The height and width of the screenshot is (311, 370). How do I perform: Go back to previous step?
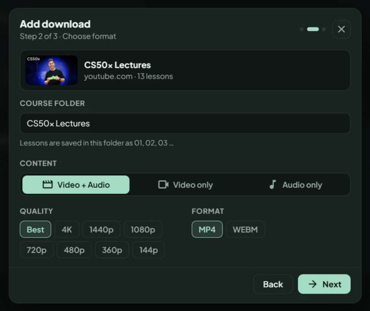pos(273,284)
